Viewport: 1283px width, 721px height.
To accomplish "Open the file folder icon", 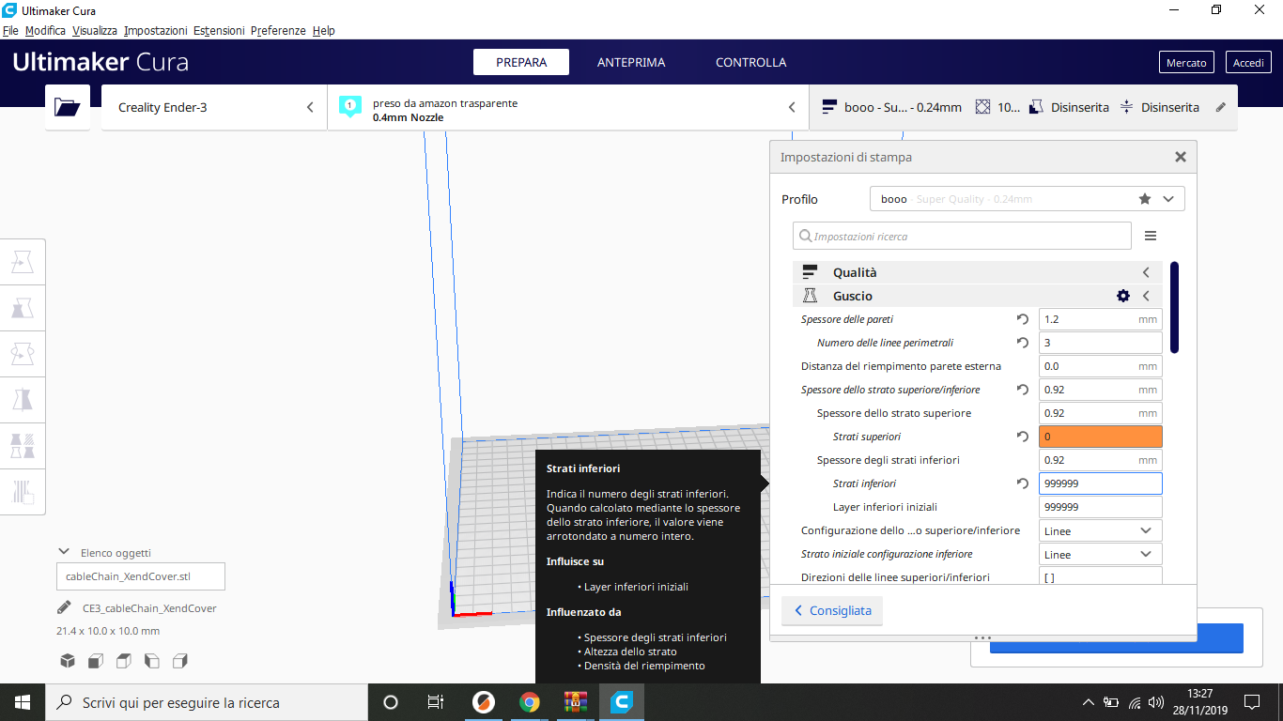I will pos(68,107).
